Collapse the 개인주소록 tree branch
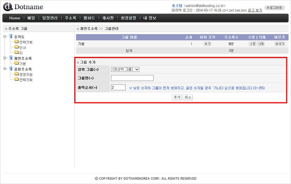Viewport: 291px width, 184px height. click(5, 58)
